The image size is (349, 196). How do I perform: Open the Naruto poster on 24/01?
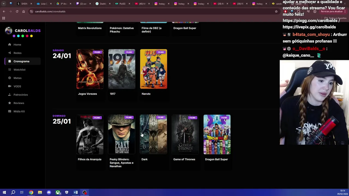154,69
